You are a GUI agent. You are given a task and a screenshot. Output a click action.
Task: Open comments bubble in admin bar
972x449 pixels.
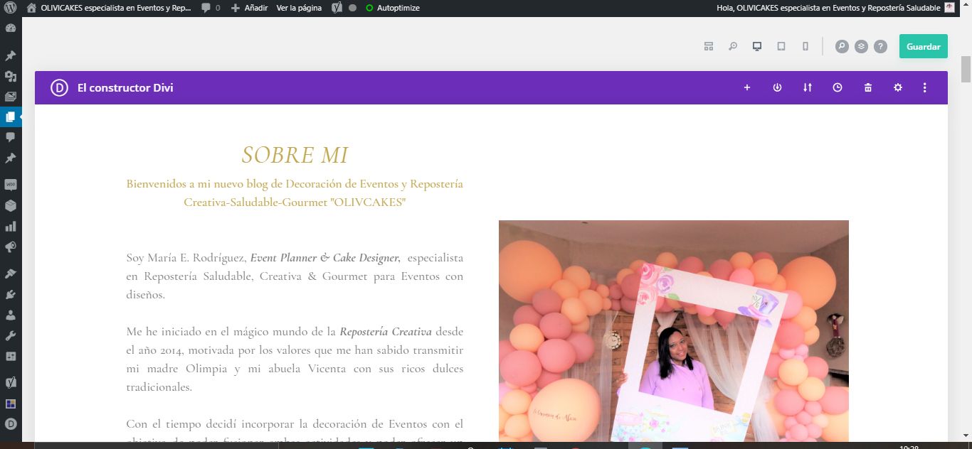tap(211, 8)
